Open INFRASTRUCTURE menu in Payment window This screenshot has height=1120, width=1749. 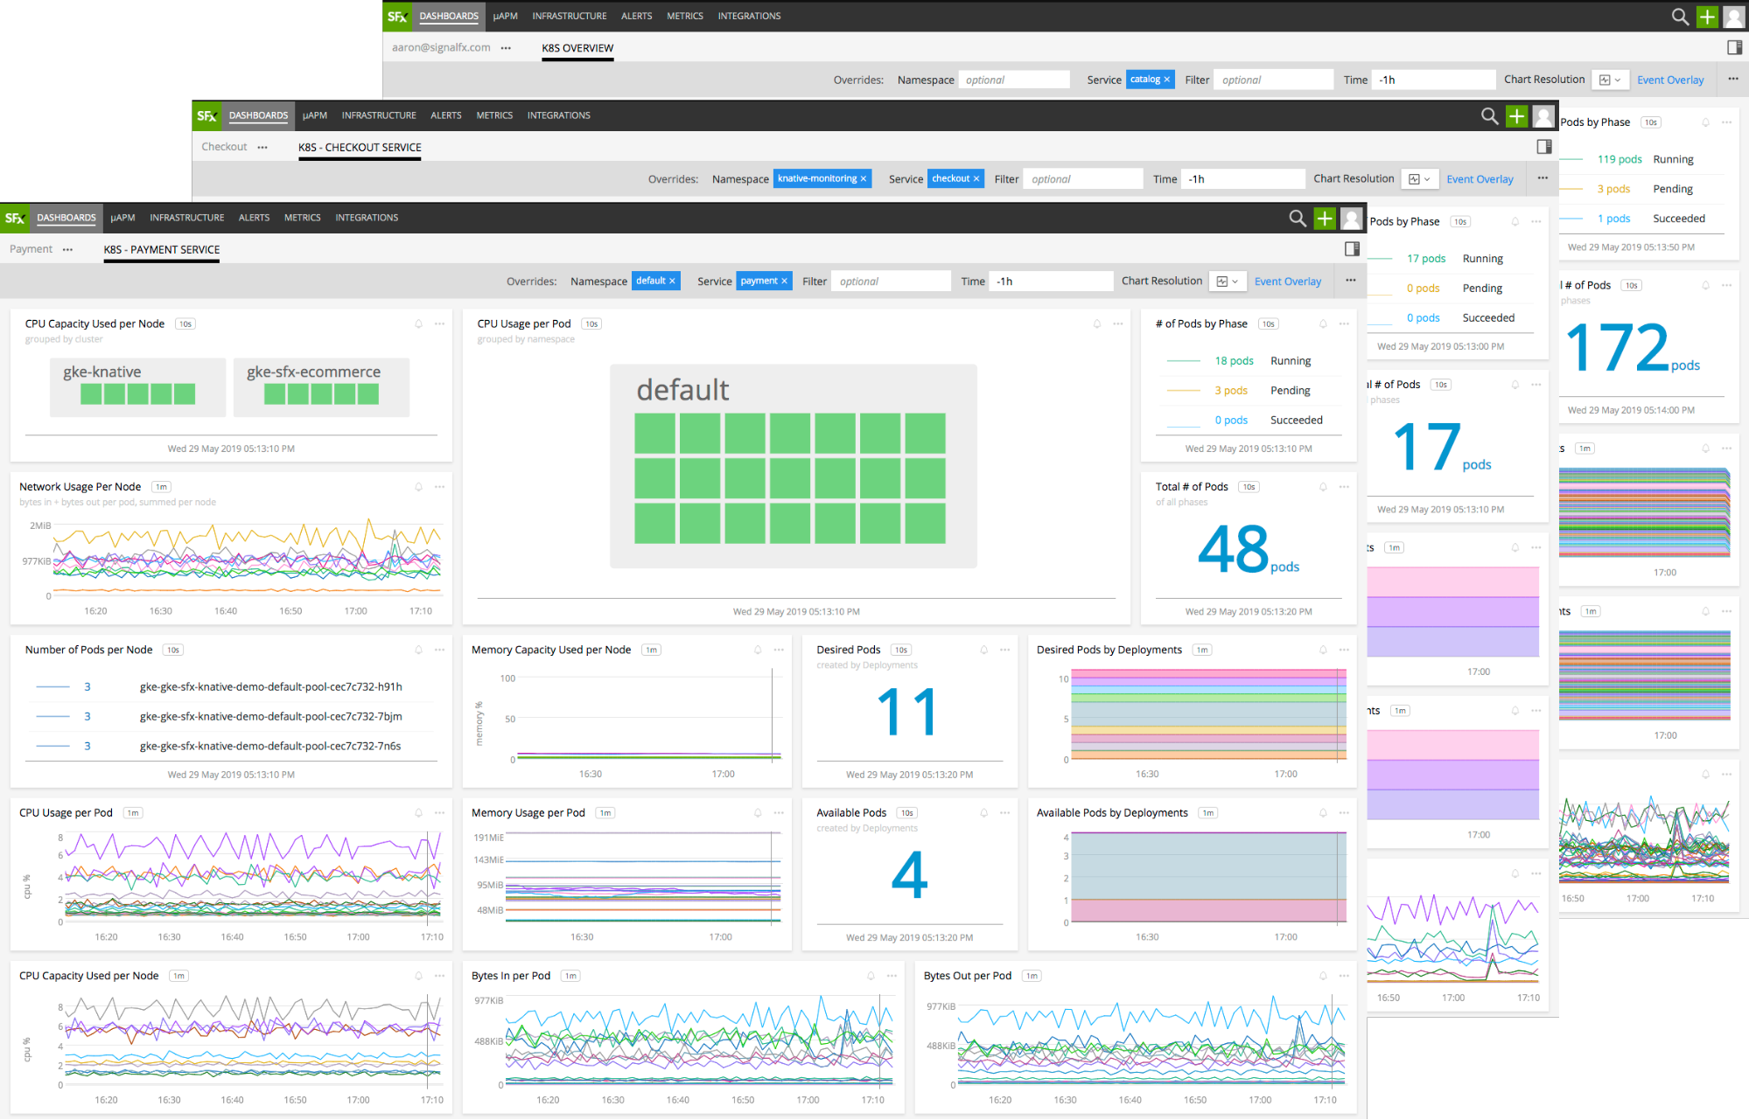coord(187,218)
